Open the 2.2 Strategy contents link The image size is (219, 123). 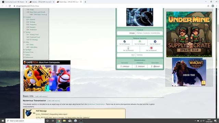(31, 22)
